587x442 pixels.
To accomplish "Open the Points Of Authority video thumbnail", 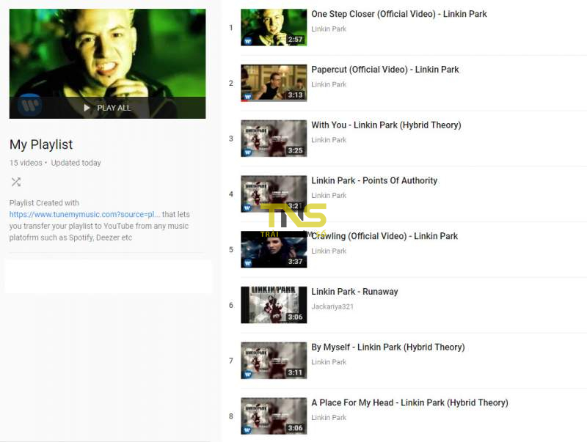I will pos(274,194).
